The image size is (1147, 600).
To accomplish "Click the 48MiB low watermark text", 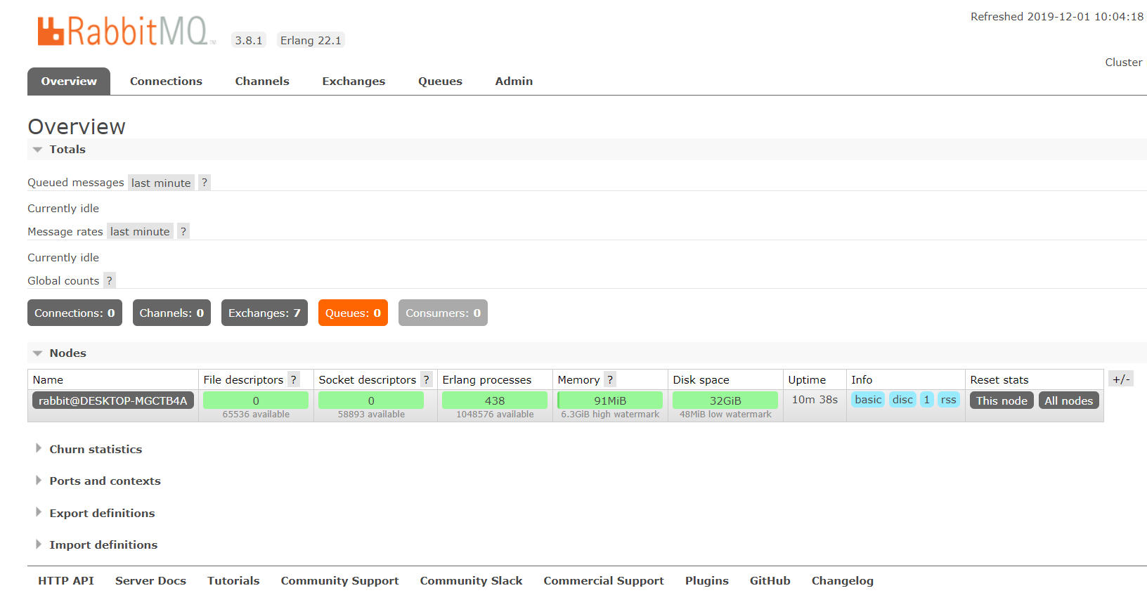I will [x=725, y=415].
